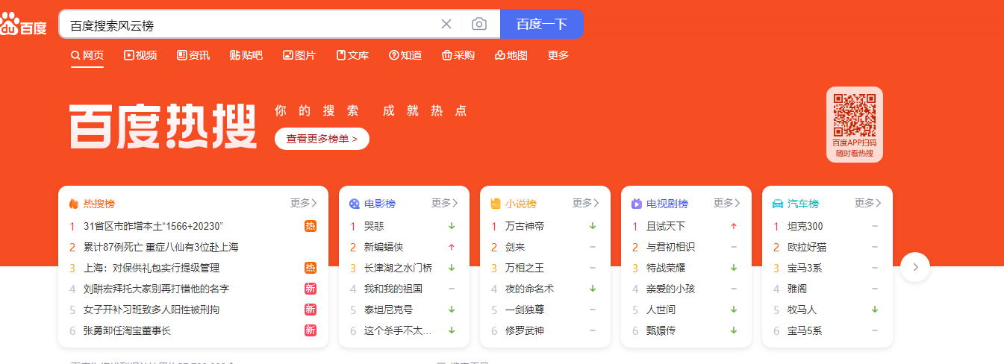The image size is (1004, 364).
Task: Open movie 泰坦尼克号
Action: (x=388, y=310)
